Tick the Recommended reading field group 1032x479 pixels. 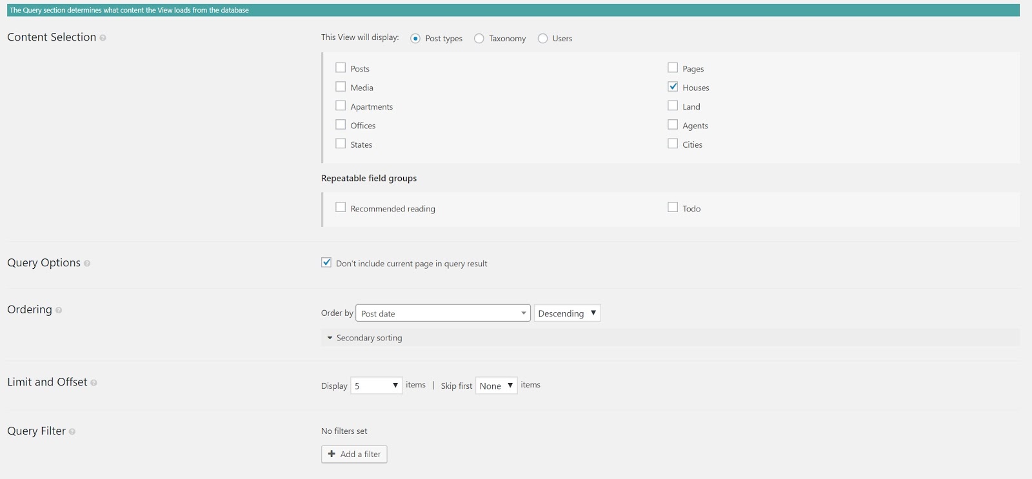point(341,208)
